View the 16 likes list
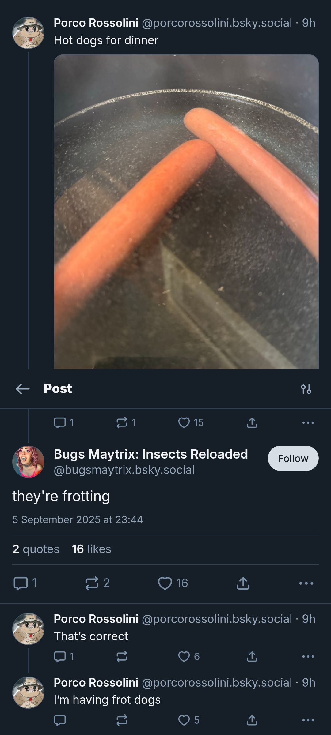Image resolution: width=331 pixels, height=735 pixels. (92, 549)
